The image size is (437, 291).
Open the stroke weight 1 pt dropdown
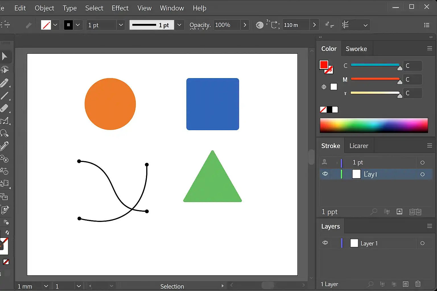coord(121,25)
